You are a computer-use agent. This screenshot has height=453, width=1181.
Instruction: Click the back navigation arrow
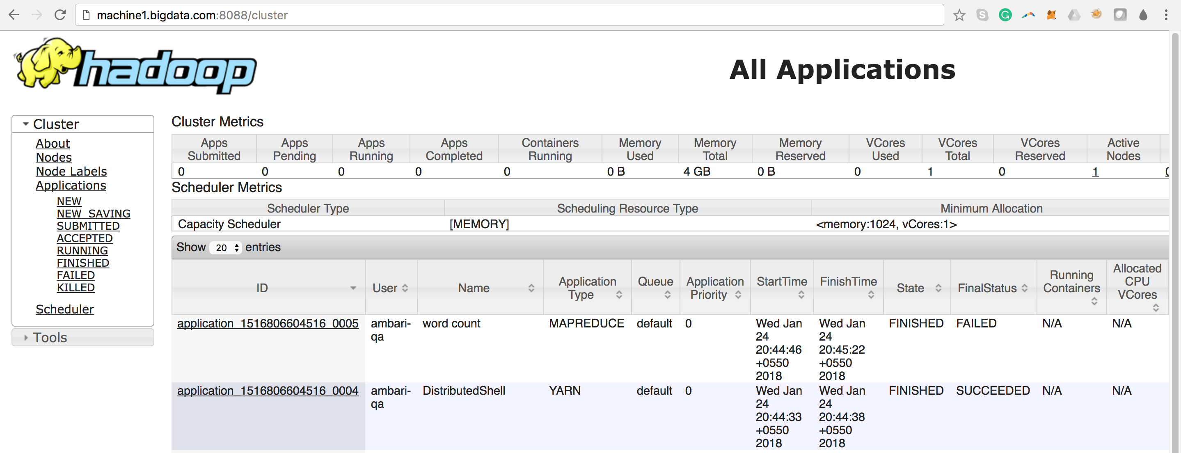point(14,15)
